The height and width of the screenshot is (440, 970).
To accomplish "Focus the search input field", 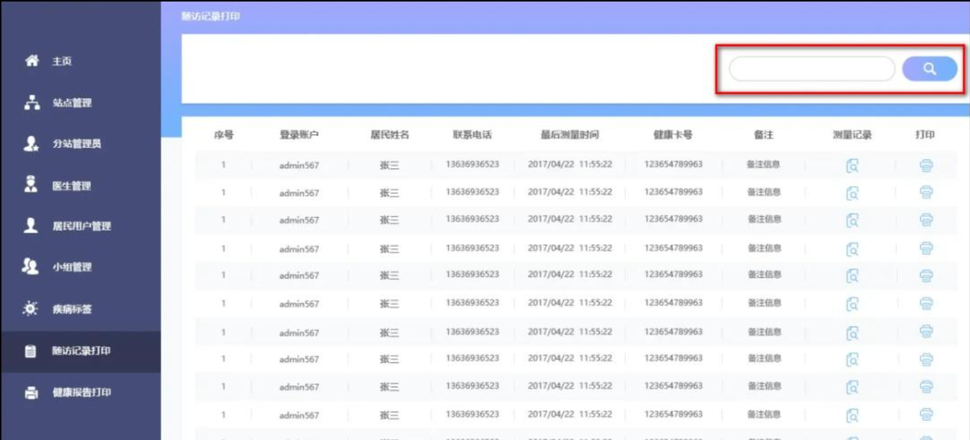I will click(811, 69).
